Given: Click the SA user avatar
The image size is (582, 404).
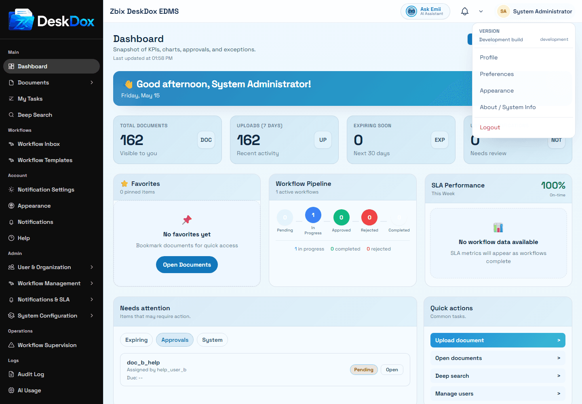Looking at the screenshot, I should tap(503, 11).
